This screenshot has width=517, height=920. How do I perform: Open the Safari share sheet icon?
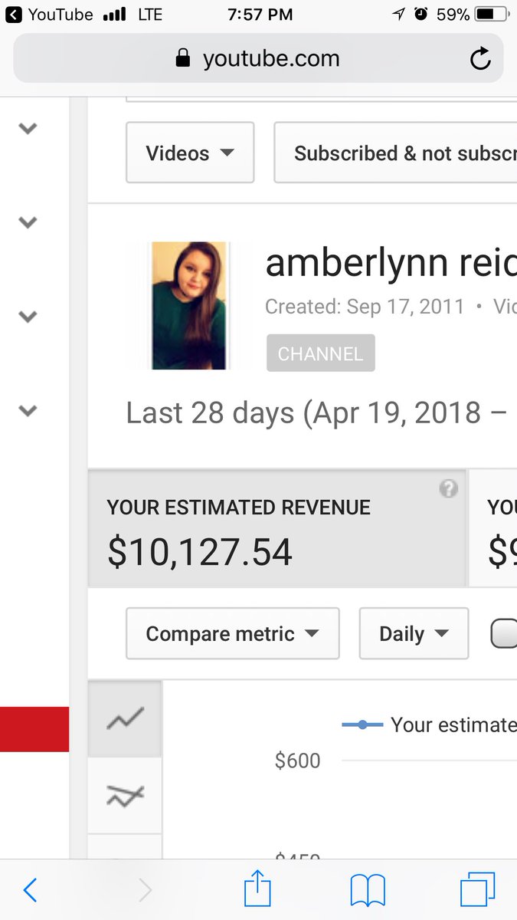pos(258,889)
